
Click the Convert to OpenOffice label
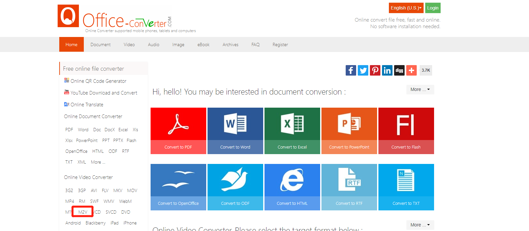(178, 203)
